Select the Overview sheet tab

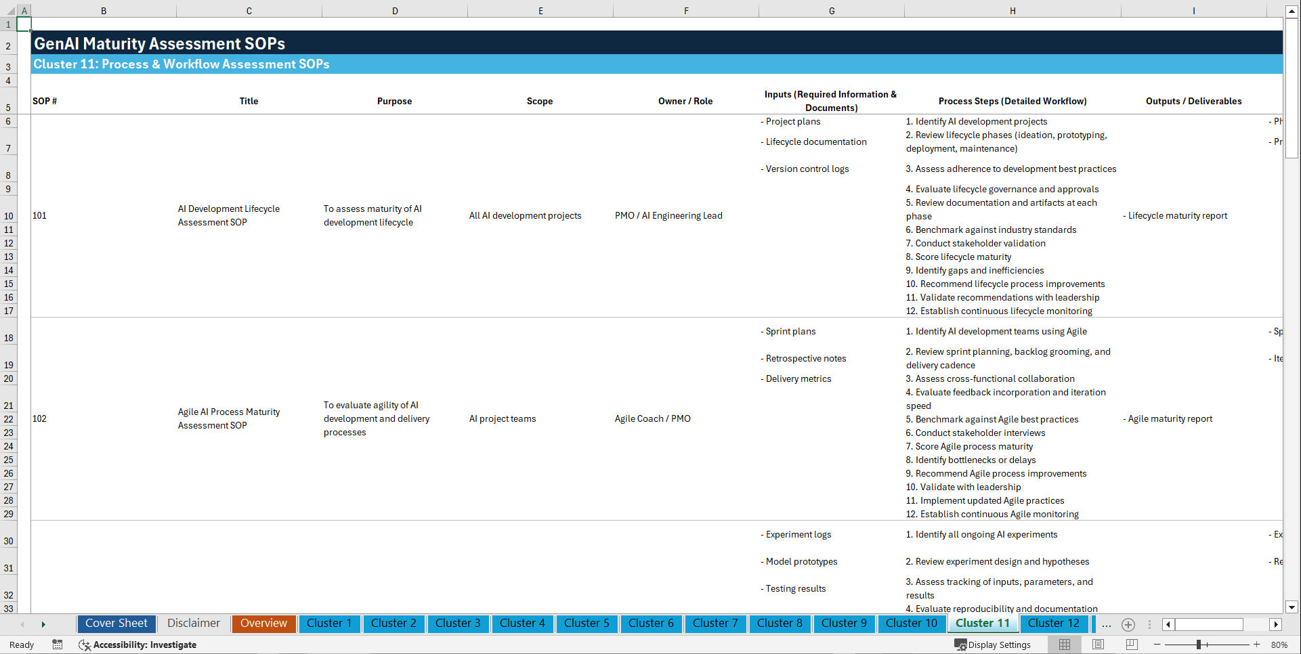263,624
